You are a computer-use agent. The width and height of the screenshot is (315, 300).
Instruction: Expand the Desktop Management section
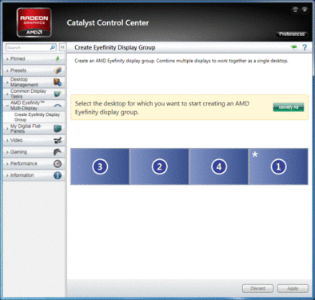click(34, 82)
